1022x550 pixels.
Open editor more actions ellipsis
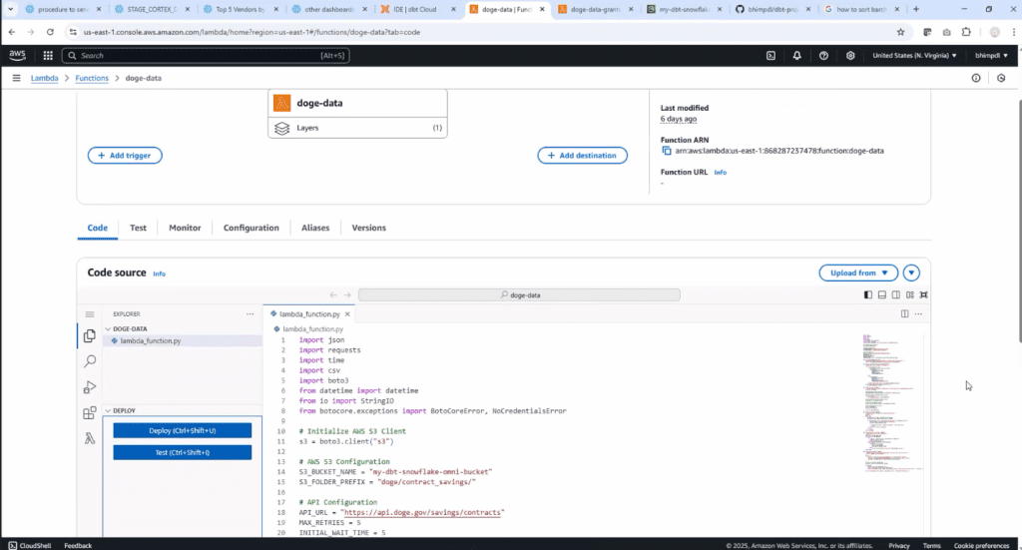pyautogui.click(x=918, y=314)
